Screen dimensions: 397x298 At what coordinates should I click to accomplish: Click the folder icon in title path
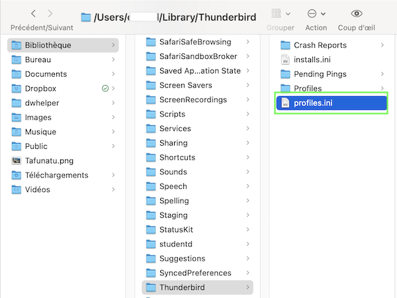tap(86, 17)
